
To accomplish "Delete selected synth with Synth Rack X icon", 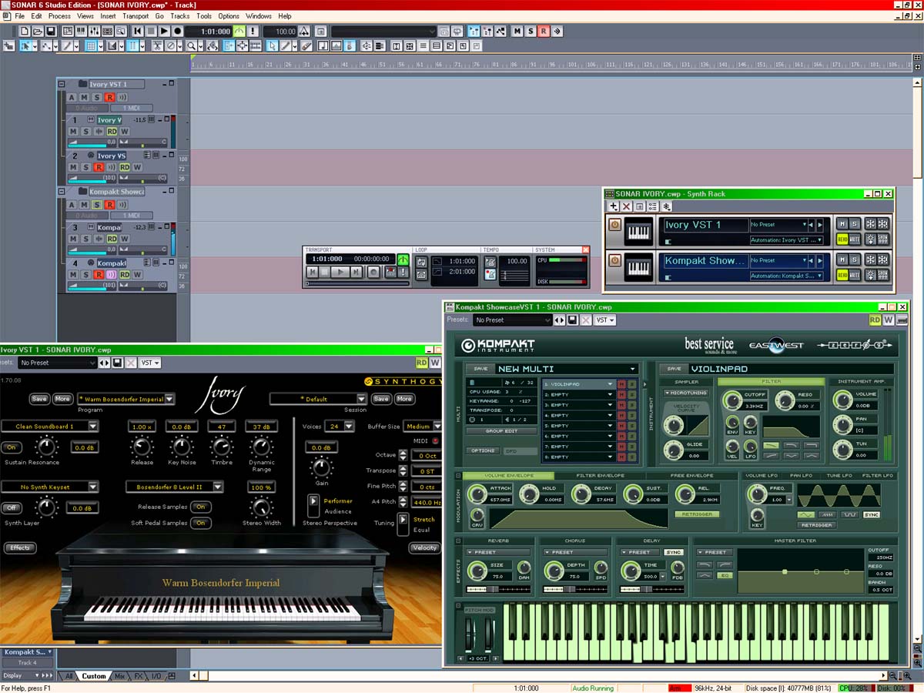I will 627,206.
